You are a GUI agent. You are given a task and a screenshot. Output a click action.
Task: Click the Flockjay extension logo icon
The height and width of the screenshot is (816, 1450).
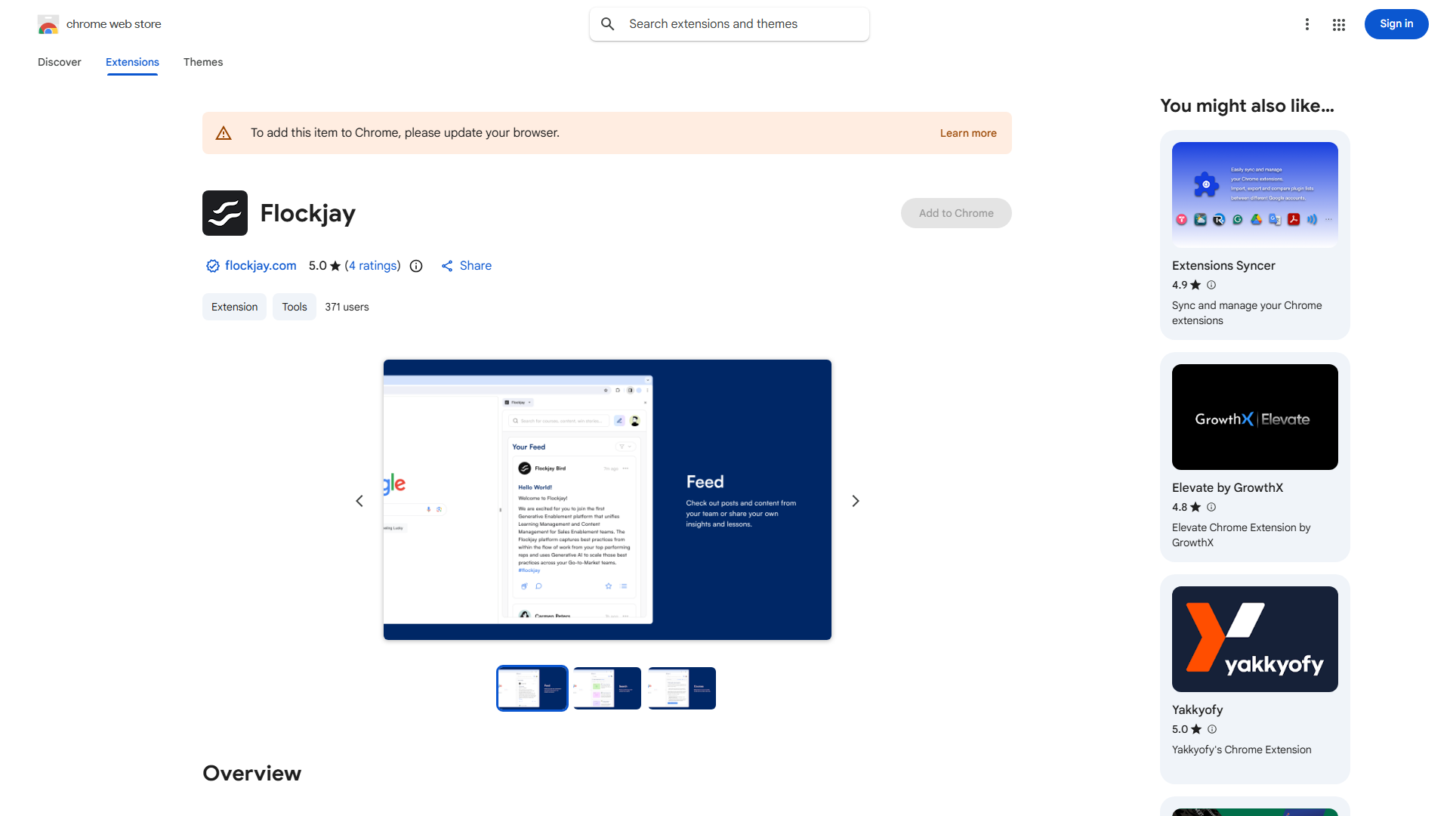(x=225, y=213)
